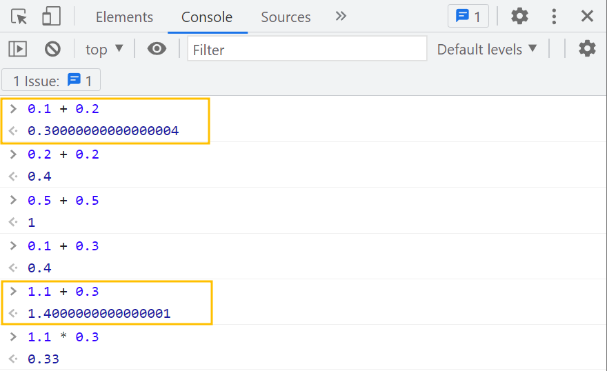Image resolution: width=607 pixels, height=371 pixels.
Task: Switch to the Sources tab
Action: (x=286, y=17)
